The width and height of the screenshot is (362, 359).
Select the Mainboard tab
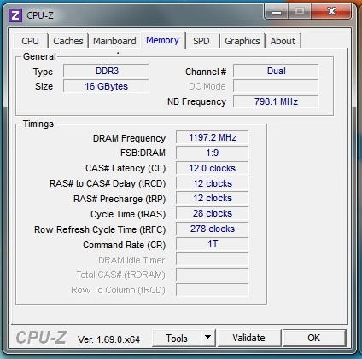point(114,41)
